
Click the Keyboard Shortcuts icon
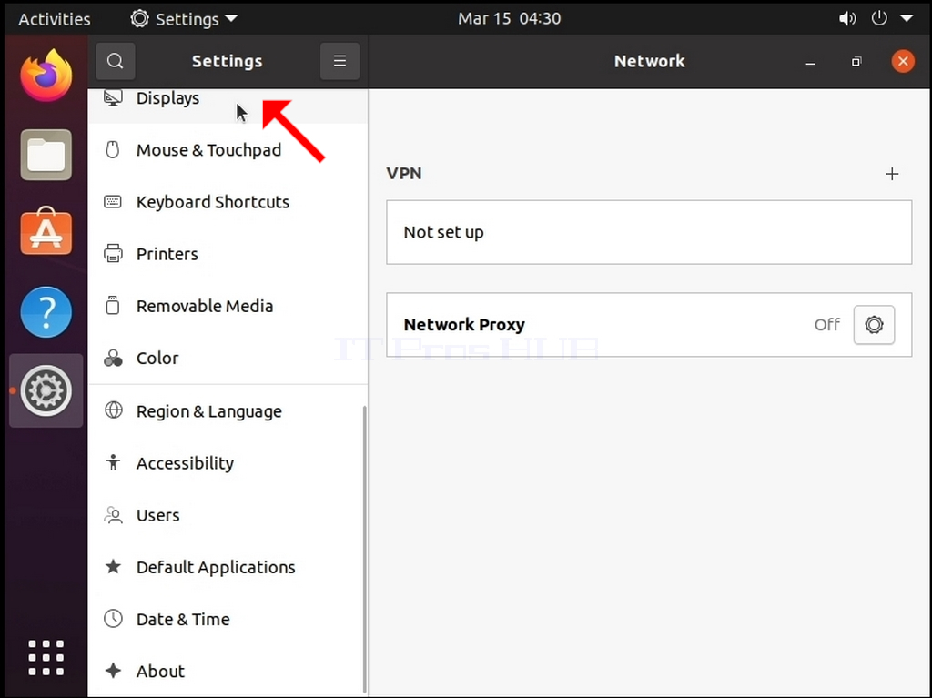[x=113, y=201]
